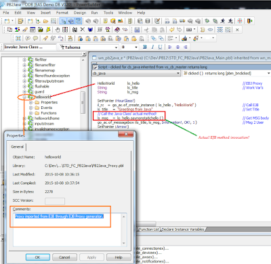Click the Inherit toolbar icon
The width and height of the screenshot is (271, 264).
coord(38,21)
